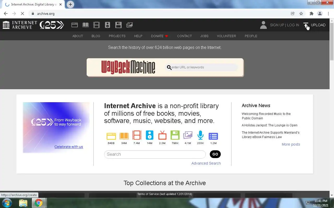Read Welcoming Recorded Music to the Public Domain
334x208 pixels.
266,116
